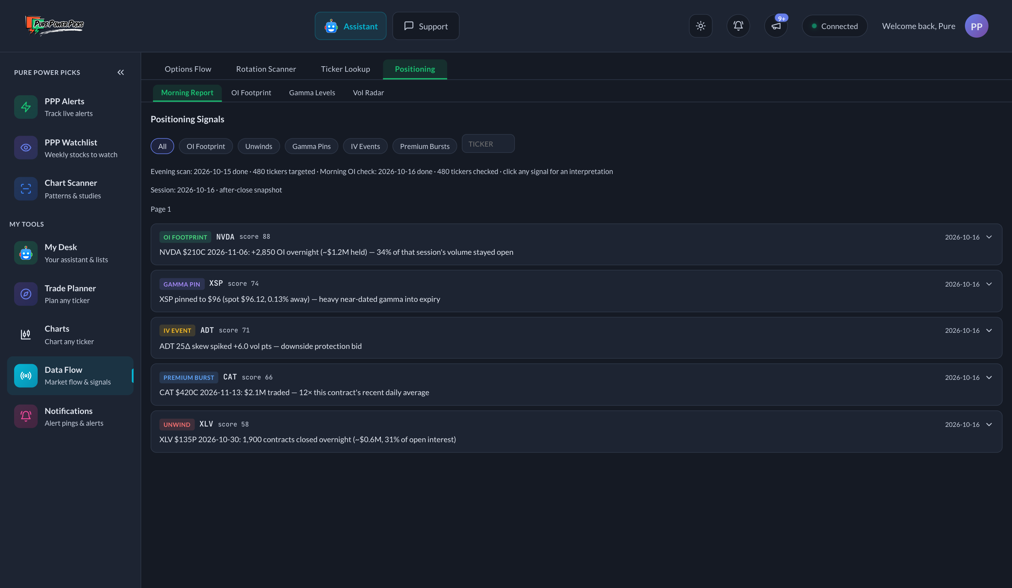Image resolution: width=1012 pixels, height=588 pixels.
Task: Expand the ADT IV Event signal
Action: [576, 338]
